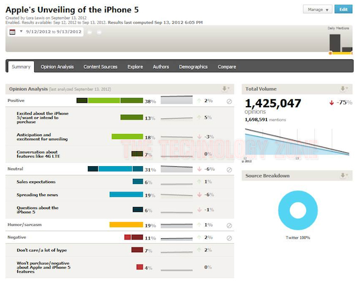Open the Demographics tab
Viewport: 358px width, 281px height.
[x=193, y=67]
